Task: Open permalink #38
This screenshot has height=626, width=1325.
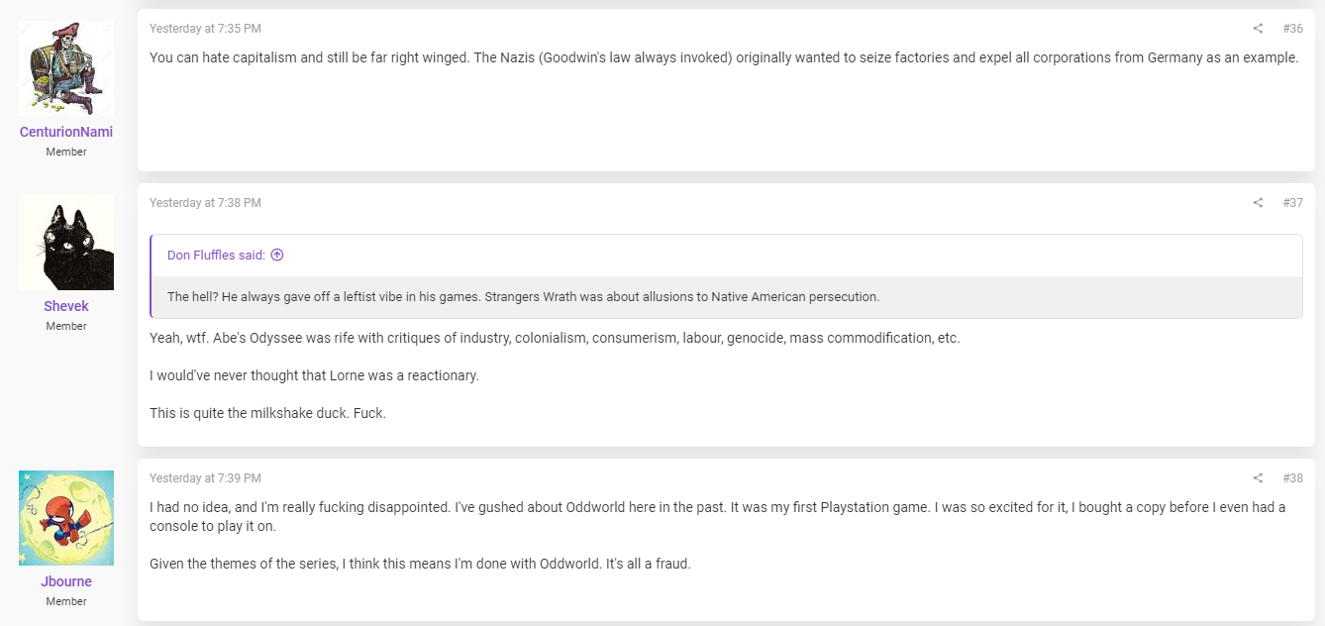Action: click(x=1292, y=478)
